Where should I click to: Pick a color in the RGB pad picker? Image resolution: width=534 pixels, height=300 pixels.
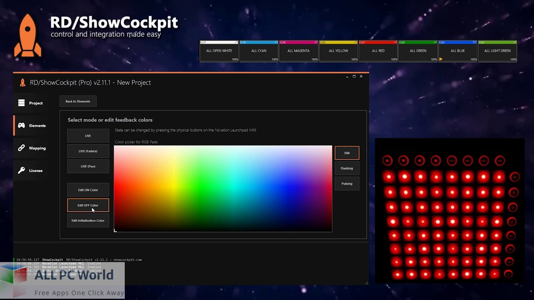coord(223,188)
